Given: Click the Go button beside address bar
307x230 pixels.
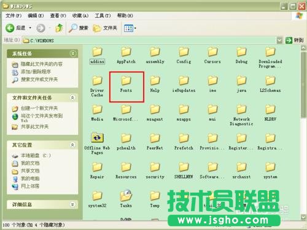Looking at the screenshot, I should tap(295, 40).
